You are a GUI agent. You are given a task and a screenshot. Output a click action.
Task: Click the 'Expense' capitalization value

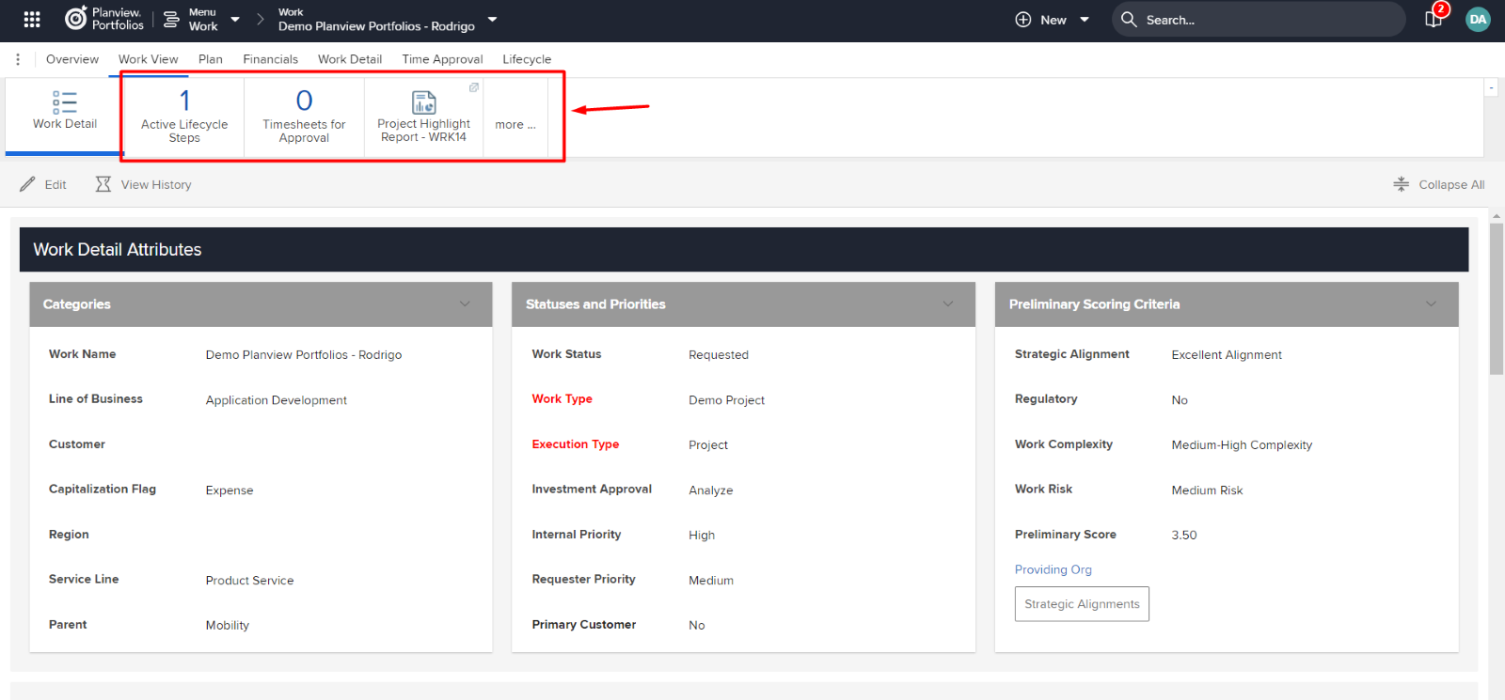[230, 490]
